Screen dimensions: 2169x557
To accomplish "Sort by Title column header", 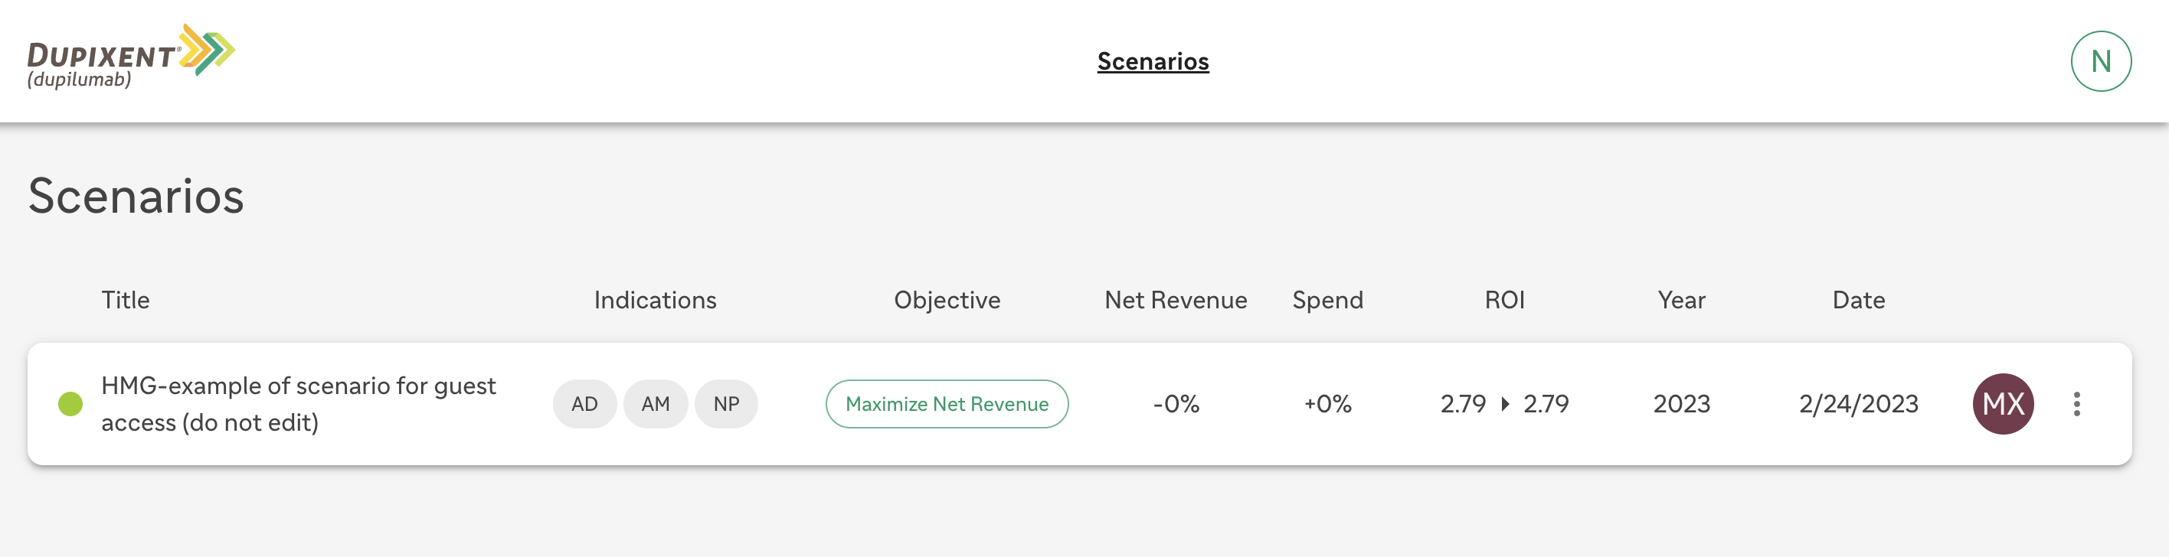I will [x=126, y=301].
